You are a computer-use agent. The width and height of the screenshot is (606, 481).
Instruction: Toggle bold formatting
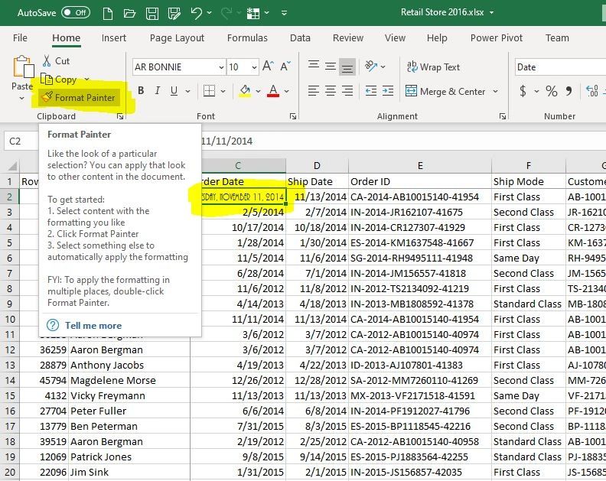coord(141,91)
